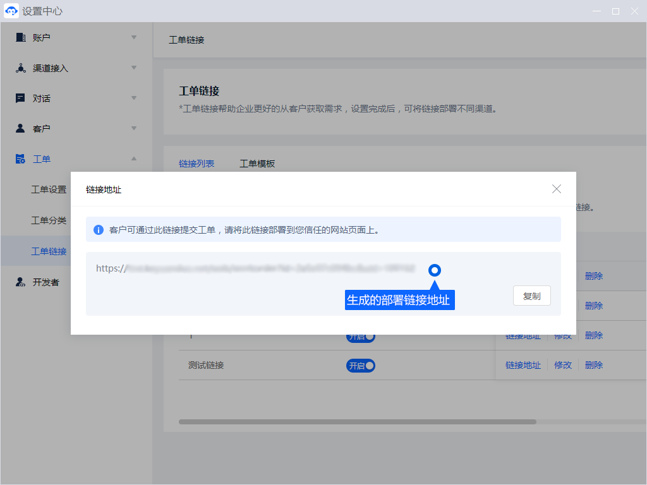Switch to the 工单模板 tab
647x485 pixels.
click(x=257, y=164)
